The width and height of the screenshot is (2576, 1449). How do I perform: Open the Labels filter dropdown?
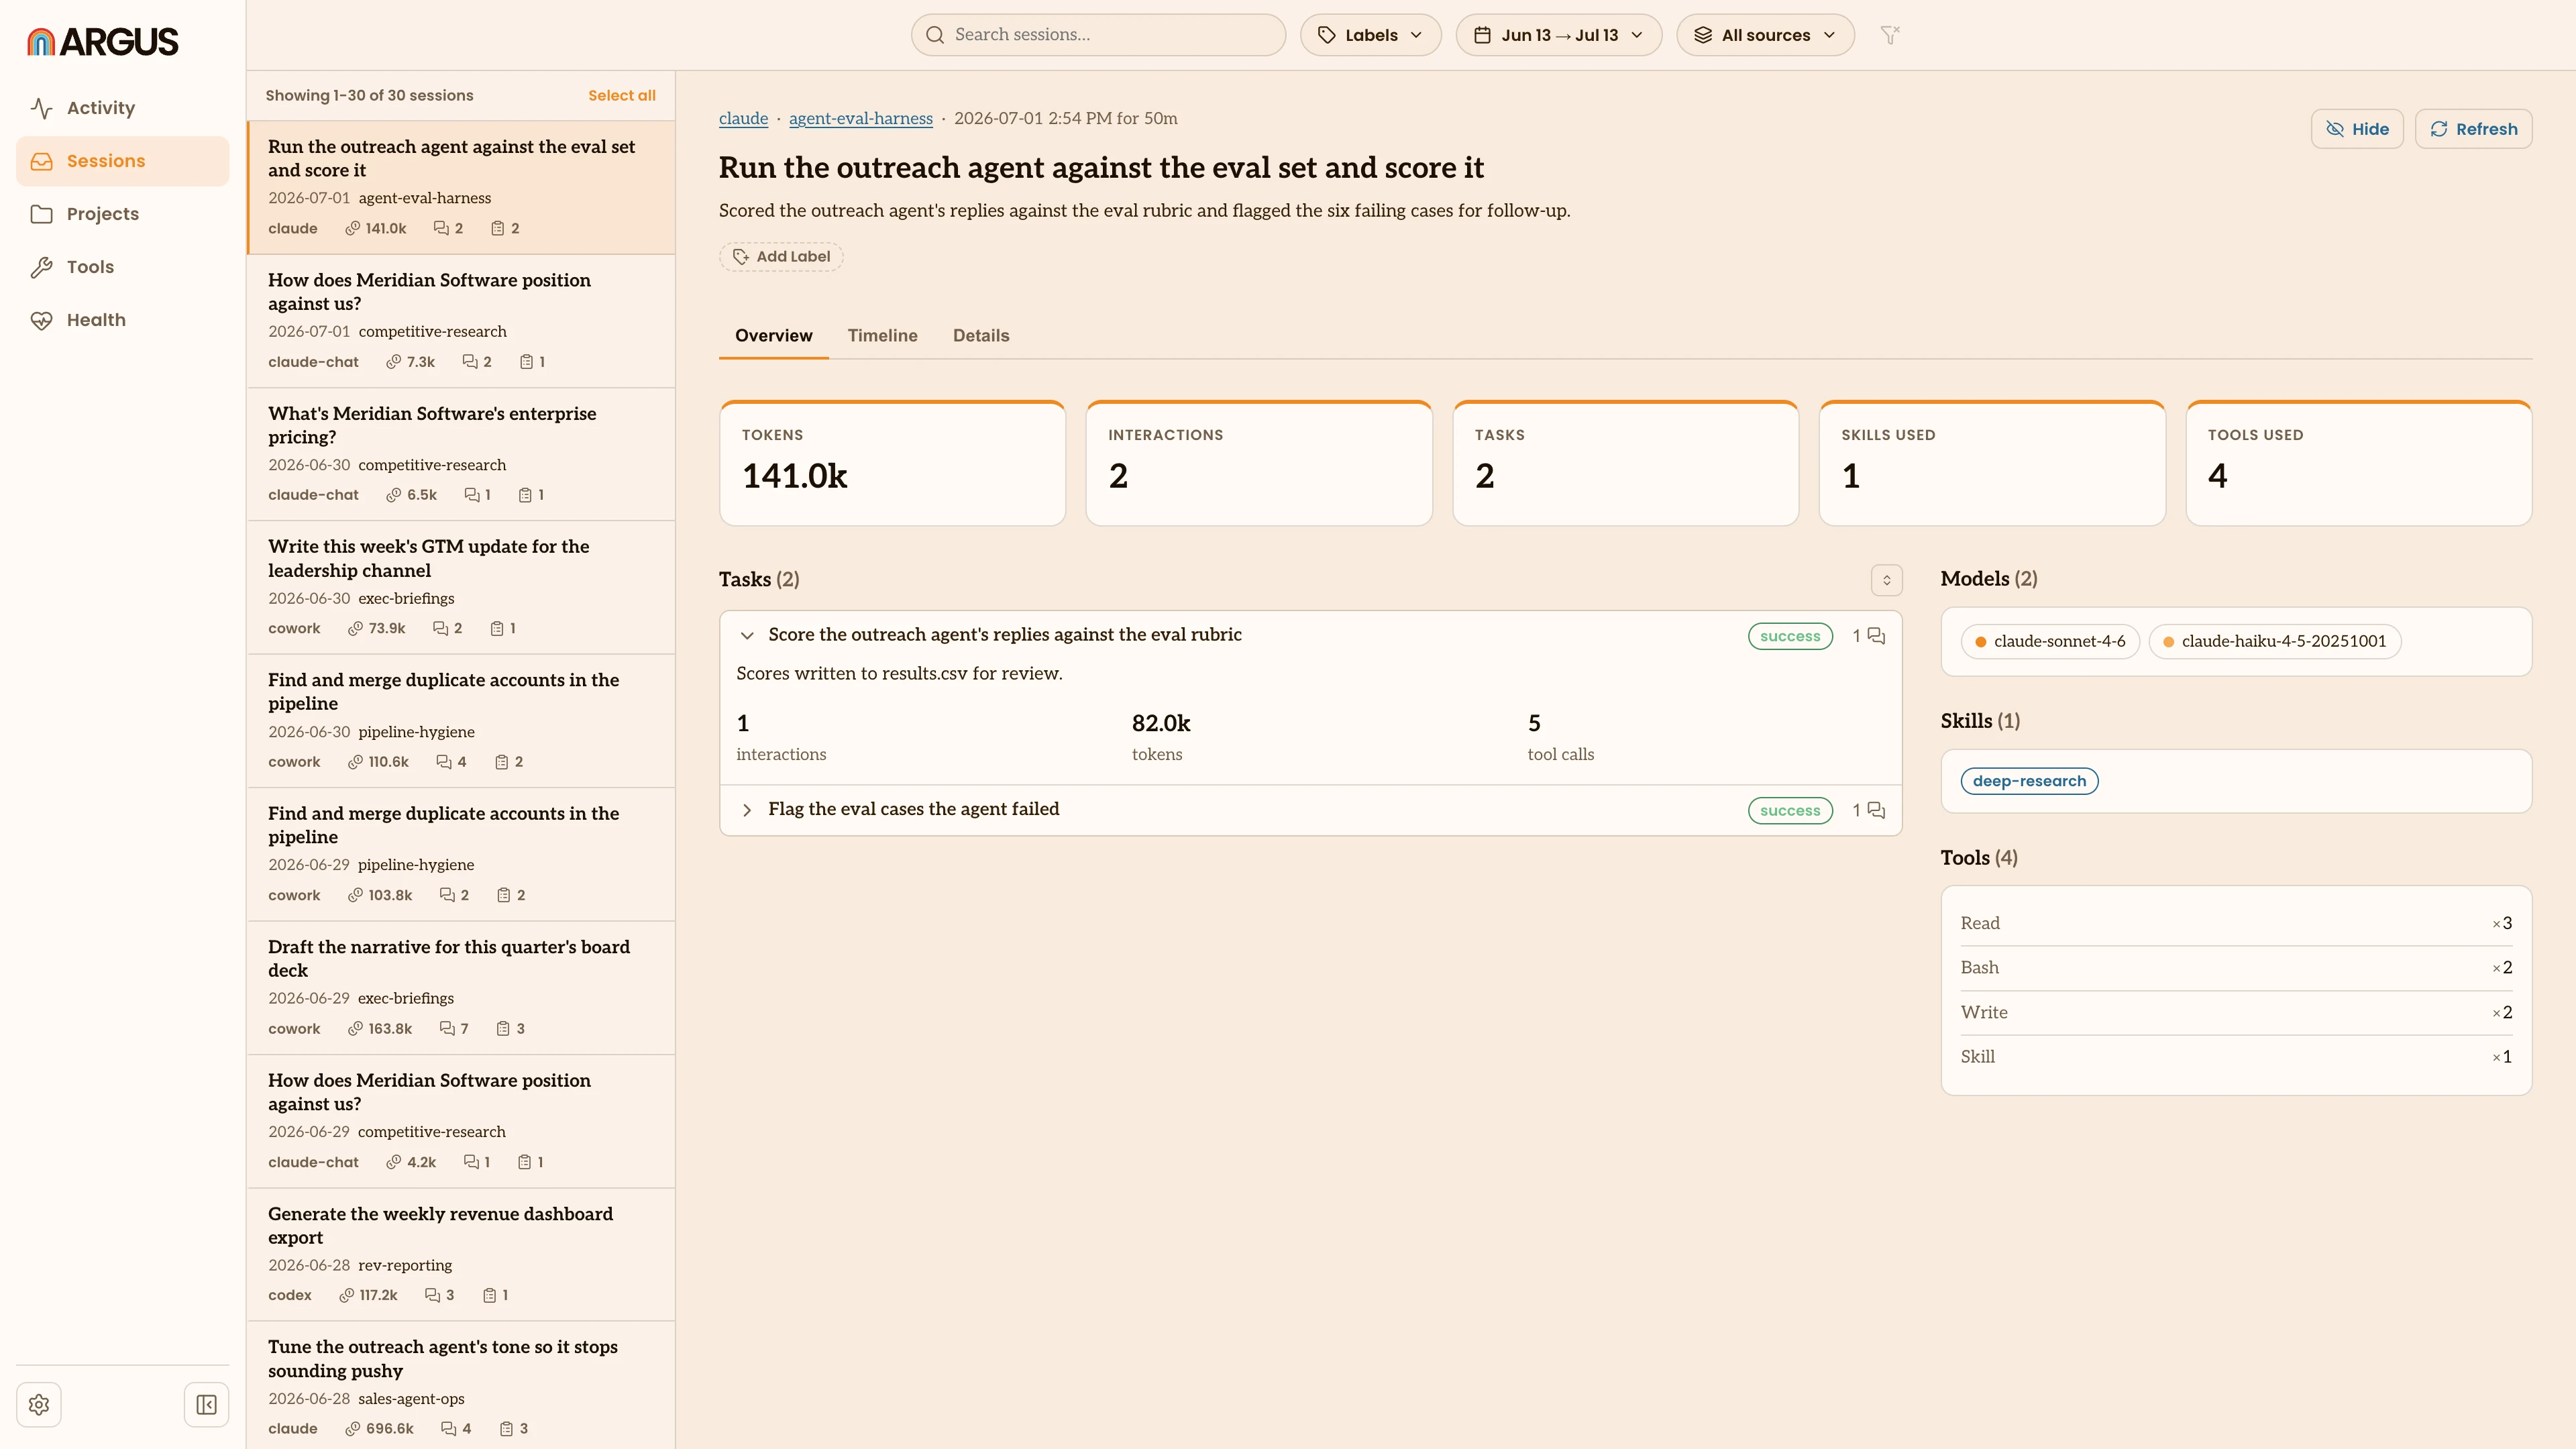1370,35
